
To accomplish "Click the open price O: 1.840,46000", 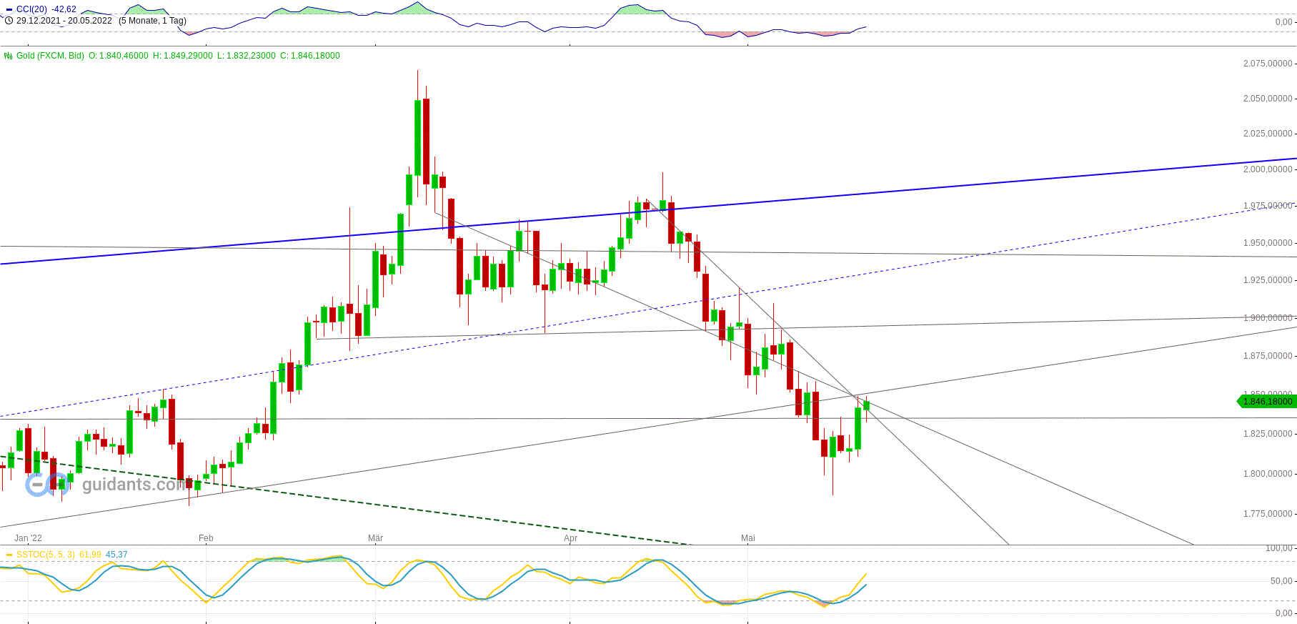I will [x=119, y=56].
